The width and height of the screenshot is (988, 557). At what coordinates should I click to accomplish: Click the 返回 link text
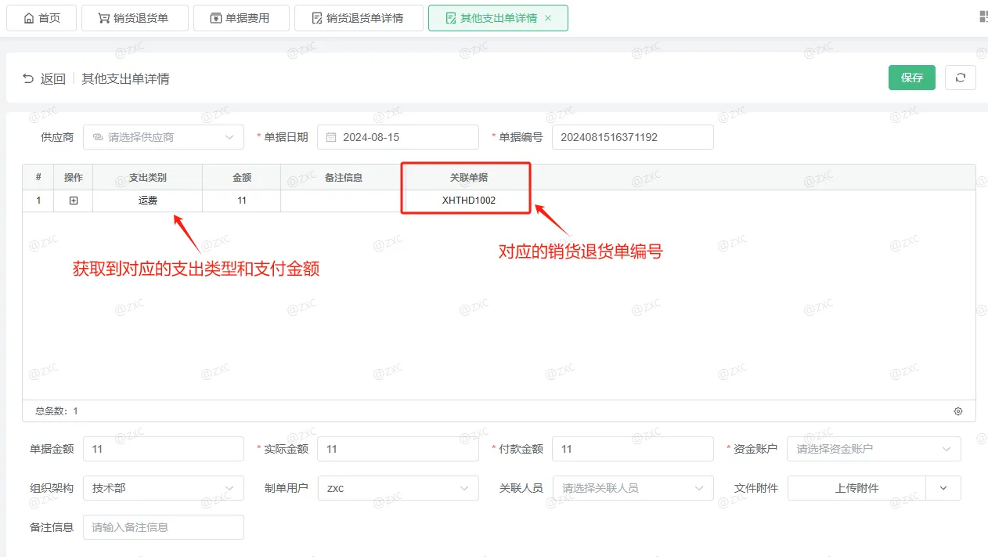click(53, 78)
